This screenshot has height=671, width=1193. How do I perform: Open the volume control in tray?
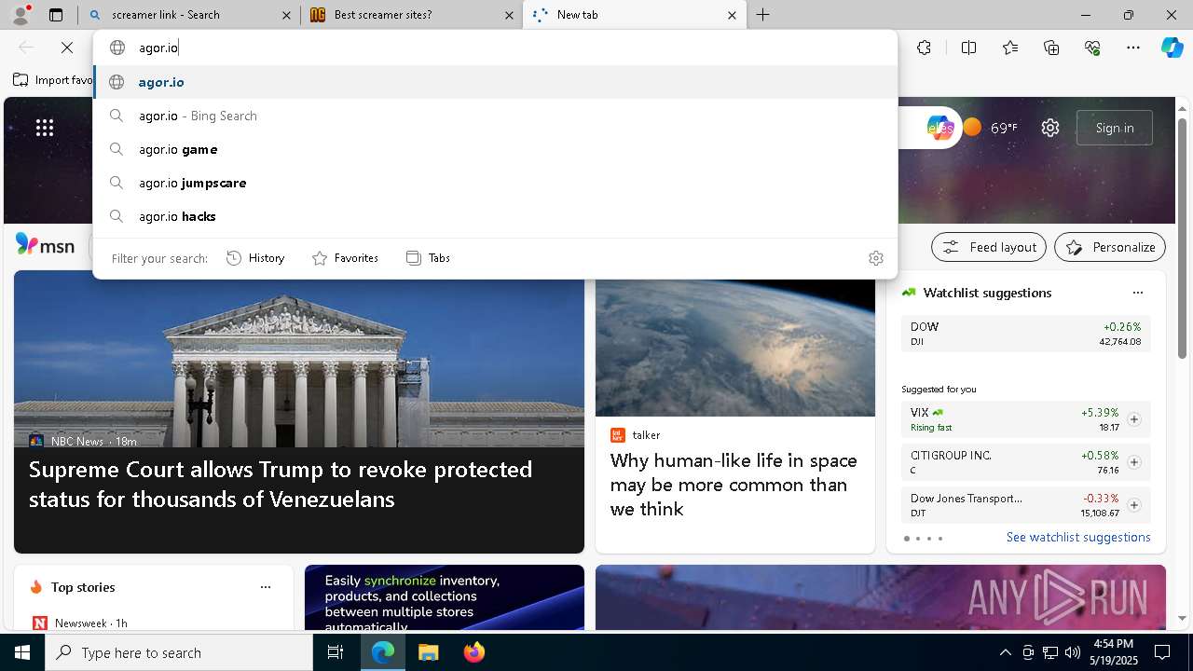pos(1072,652)
